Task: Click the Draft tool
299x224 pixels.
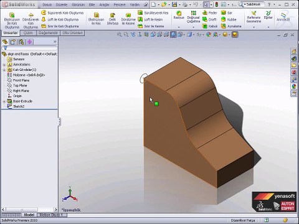Action: tap(209, 19)
